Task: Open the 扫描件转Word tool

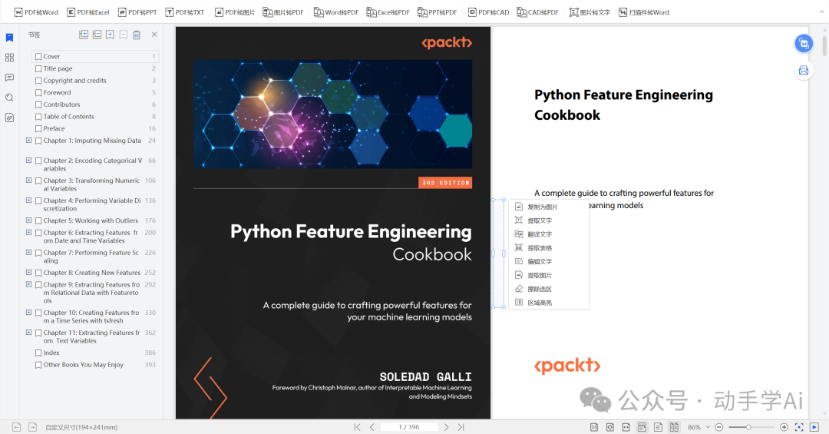Action: click(x=643, y=12)
